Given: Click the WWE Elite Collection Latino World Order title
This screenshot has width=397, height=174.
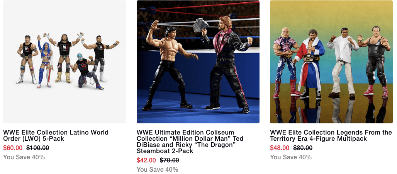Looking at the screenshot, I should 56,135.
